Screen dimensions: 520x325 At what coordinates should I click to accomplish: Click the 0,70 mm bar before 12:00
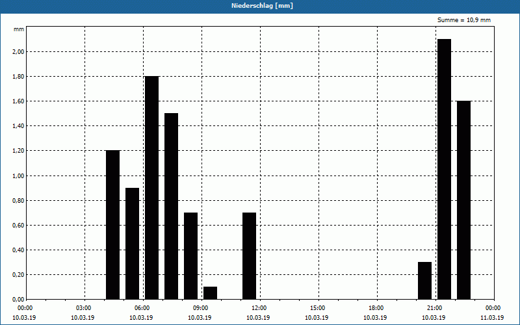250,256
